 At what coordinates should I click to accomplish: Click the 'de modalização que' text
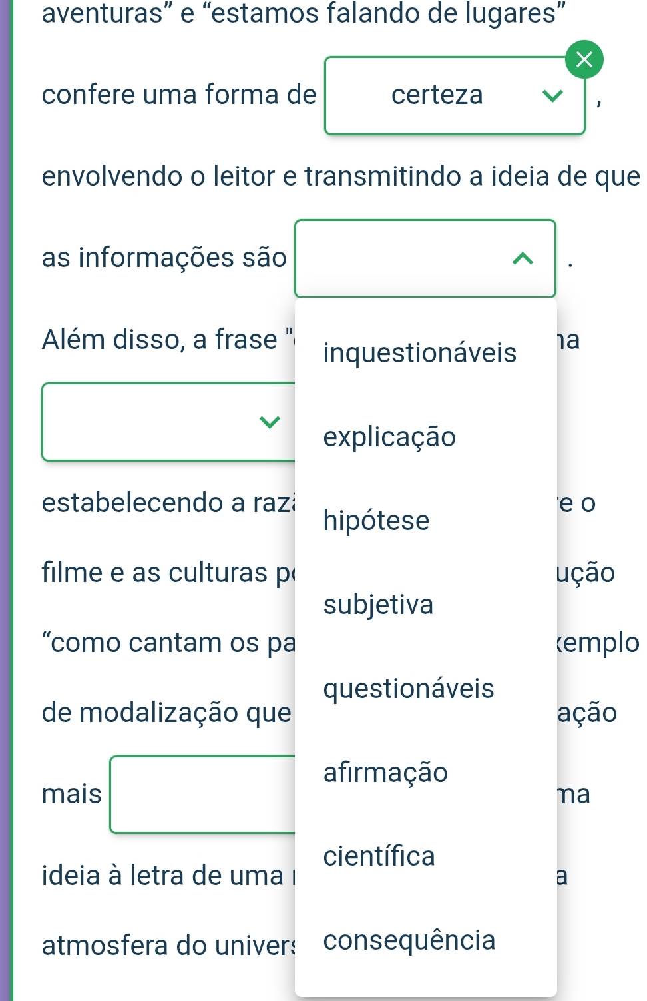point(166,713)
